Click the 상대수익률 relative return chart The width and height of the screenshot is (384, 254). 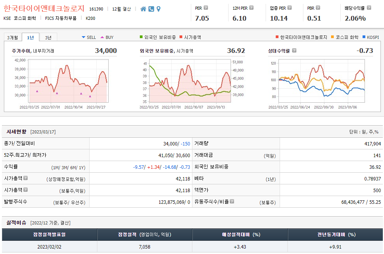322,81
